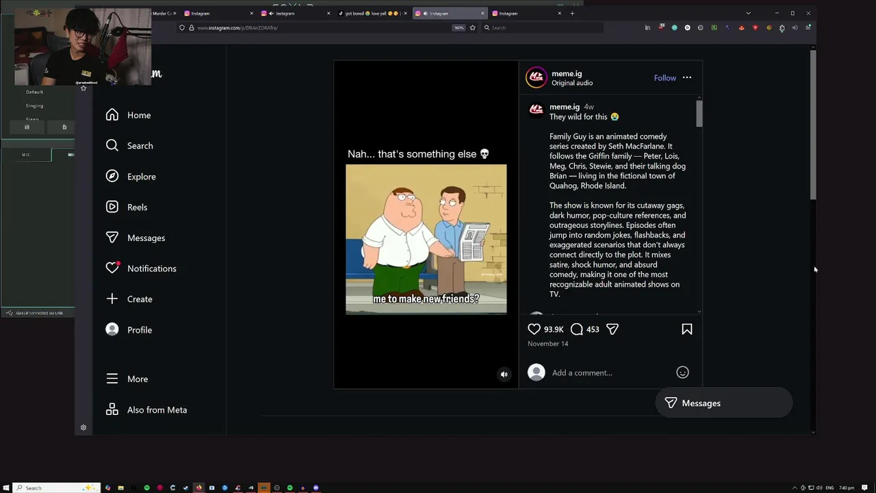Open Discord from the taskbar
Screen dimensions: 876x493
click(315, 488)
